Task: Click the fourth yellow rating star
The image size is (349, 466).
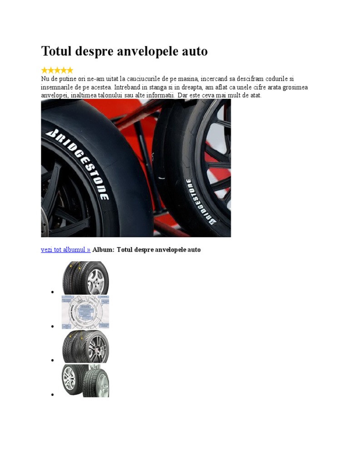Action: [64, 71]
